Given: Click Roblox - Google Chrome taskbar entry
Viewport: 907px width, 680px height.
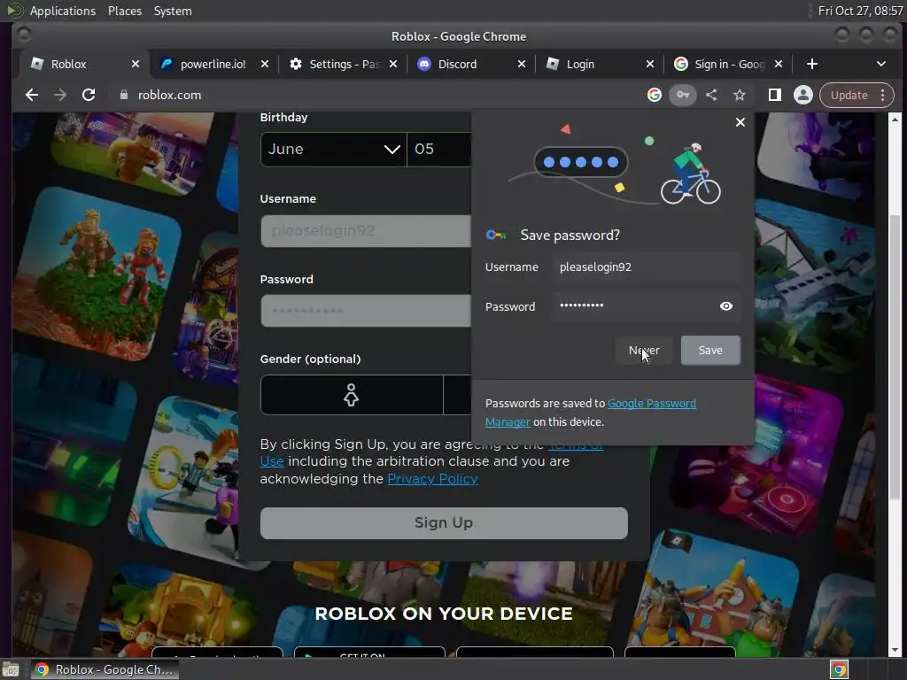Looking at the screenshot, I should click(x=105, y=669).
